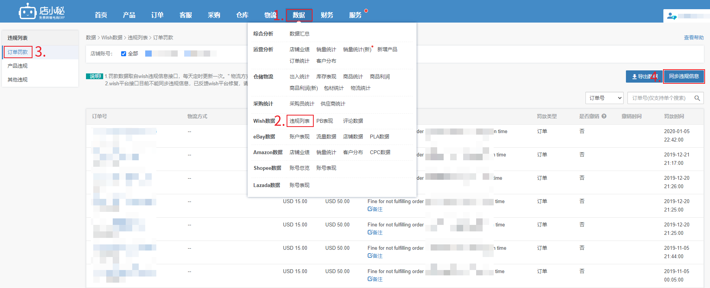Select 账户表现 under eBay数据

[x=300, y=137]
